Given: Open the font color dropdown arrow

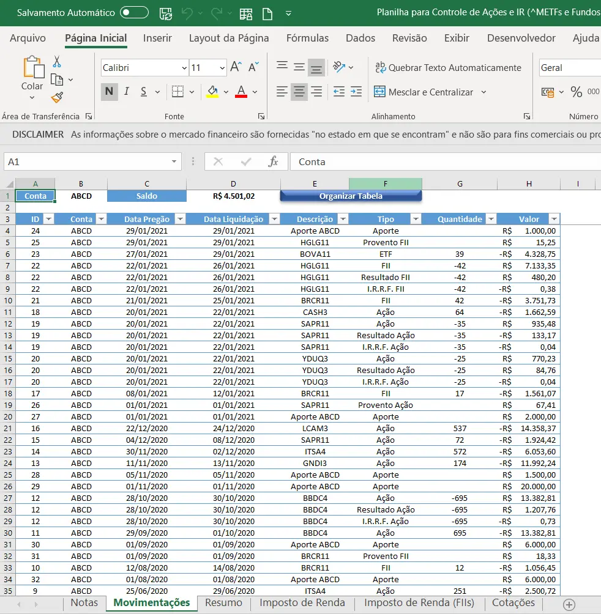Looking at the screenshot, I should tap(255, 92).
